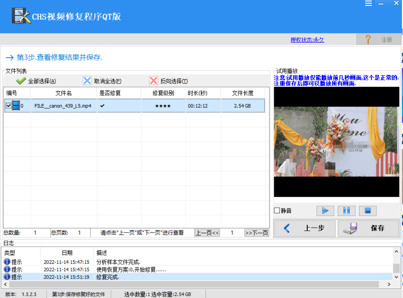Click the four-star repair level cell
This screenshot has width=403, height=298.
[163, 106]
